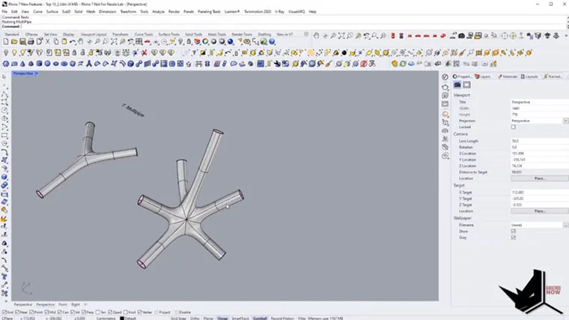Switch to the Layers panel tab

484,76
